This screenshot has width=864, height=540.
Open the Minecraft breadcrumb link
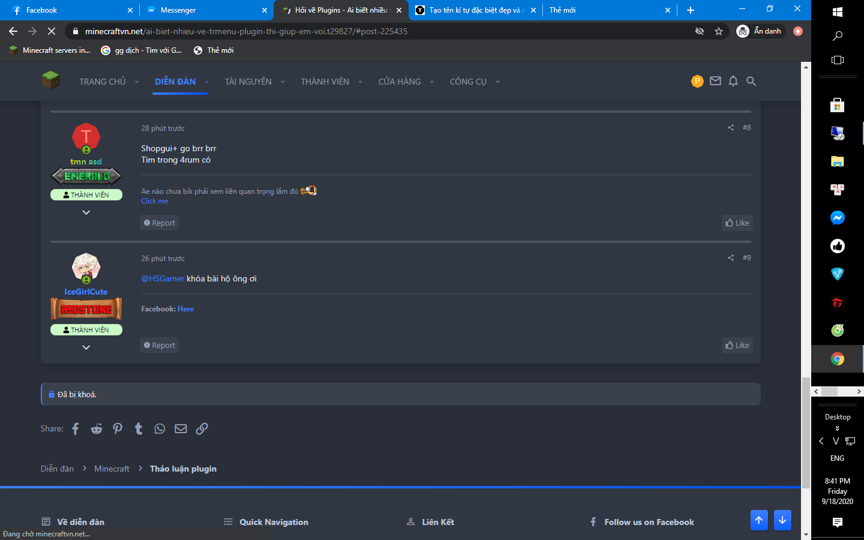pyautogui.click(x=112, y=469)
